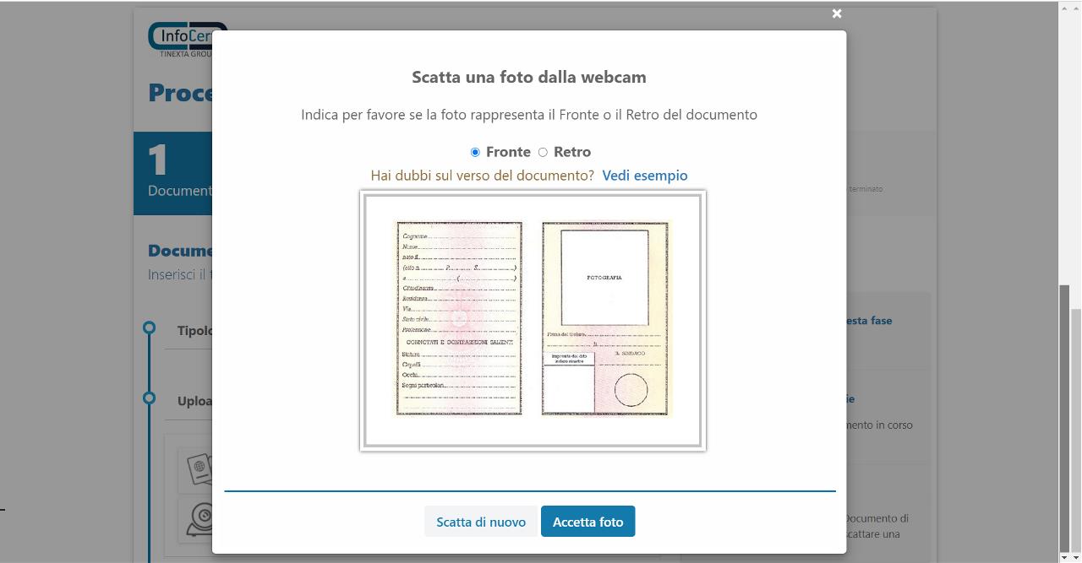This screenshot has width=1082, height=563.
Task: Select the Retro radio button
Action: click(x=543, y=152)
